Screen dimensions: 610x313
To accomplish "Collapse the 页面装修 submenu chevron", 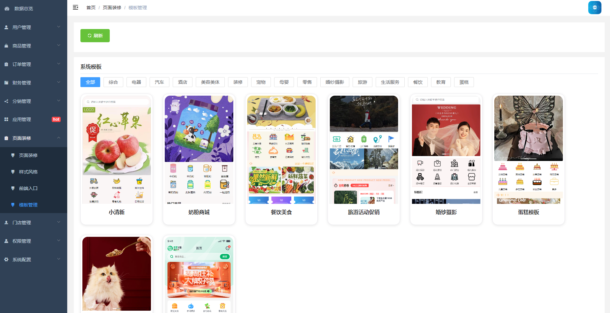I will tap(59, 138).
